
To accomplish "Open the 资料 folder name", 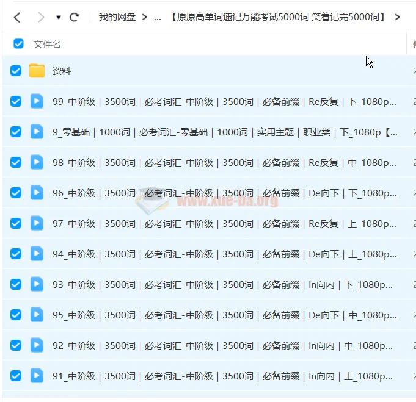I will click(62, 71).
